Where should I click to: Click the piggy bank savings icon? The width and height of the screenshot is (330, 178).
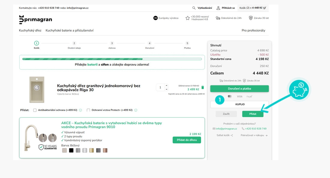point(299,90)
